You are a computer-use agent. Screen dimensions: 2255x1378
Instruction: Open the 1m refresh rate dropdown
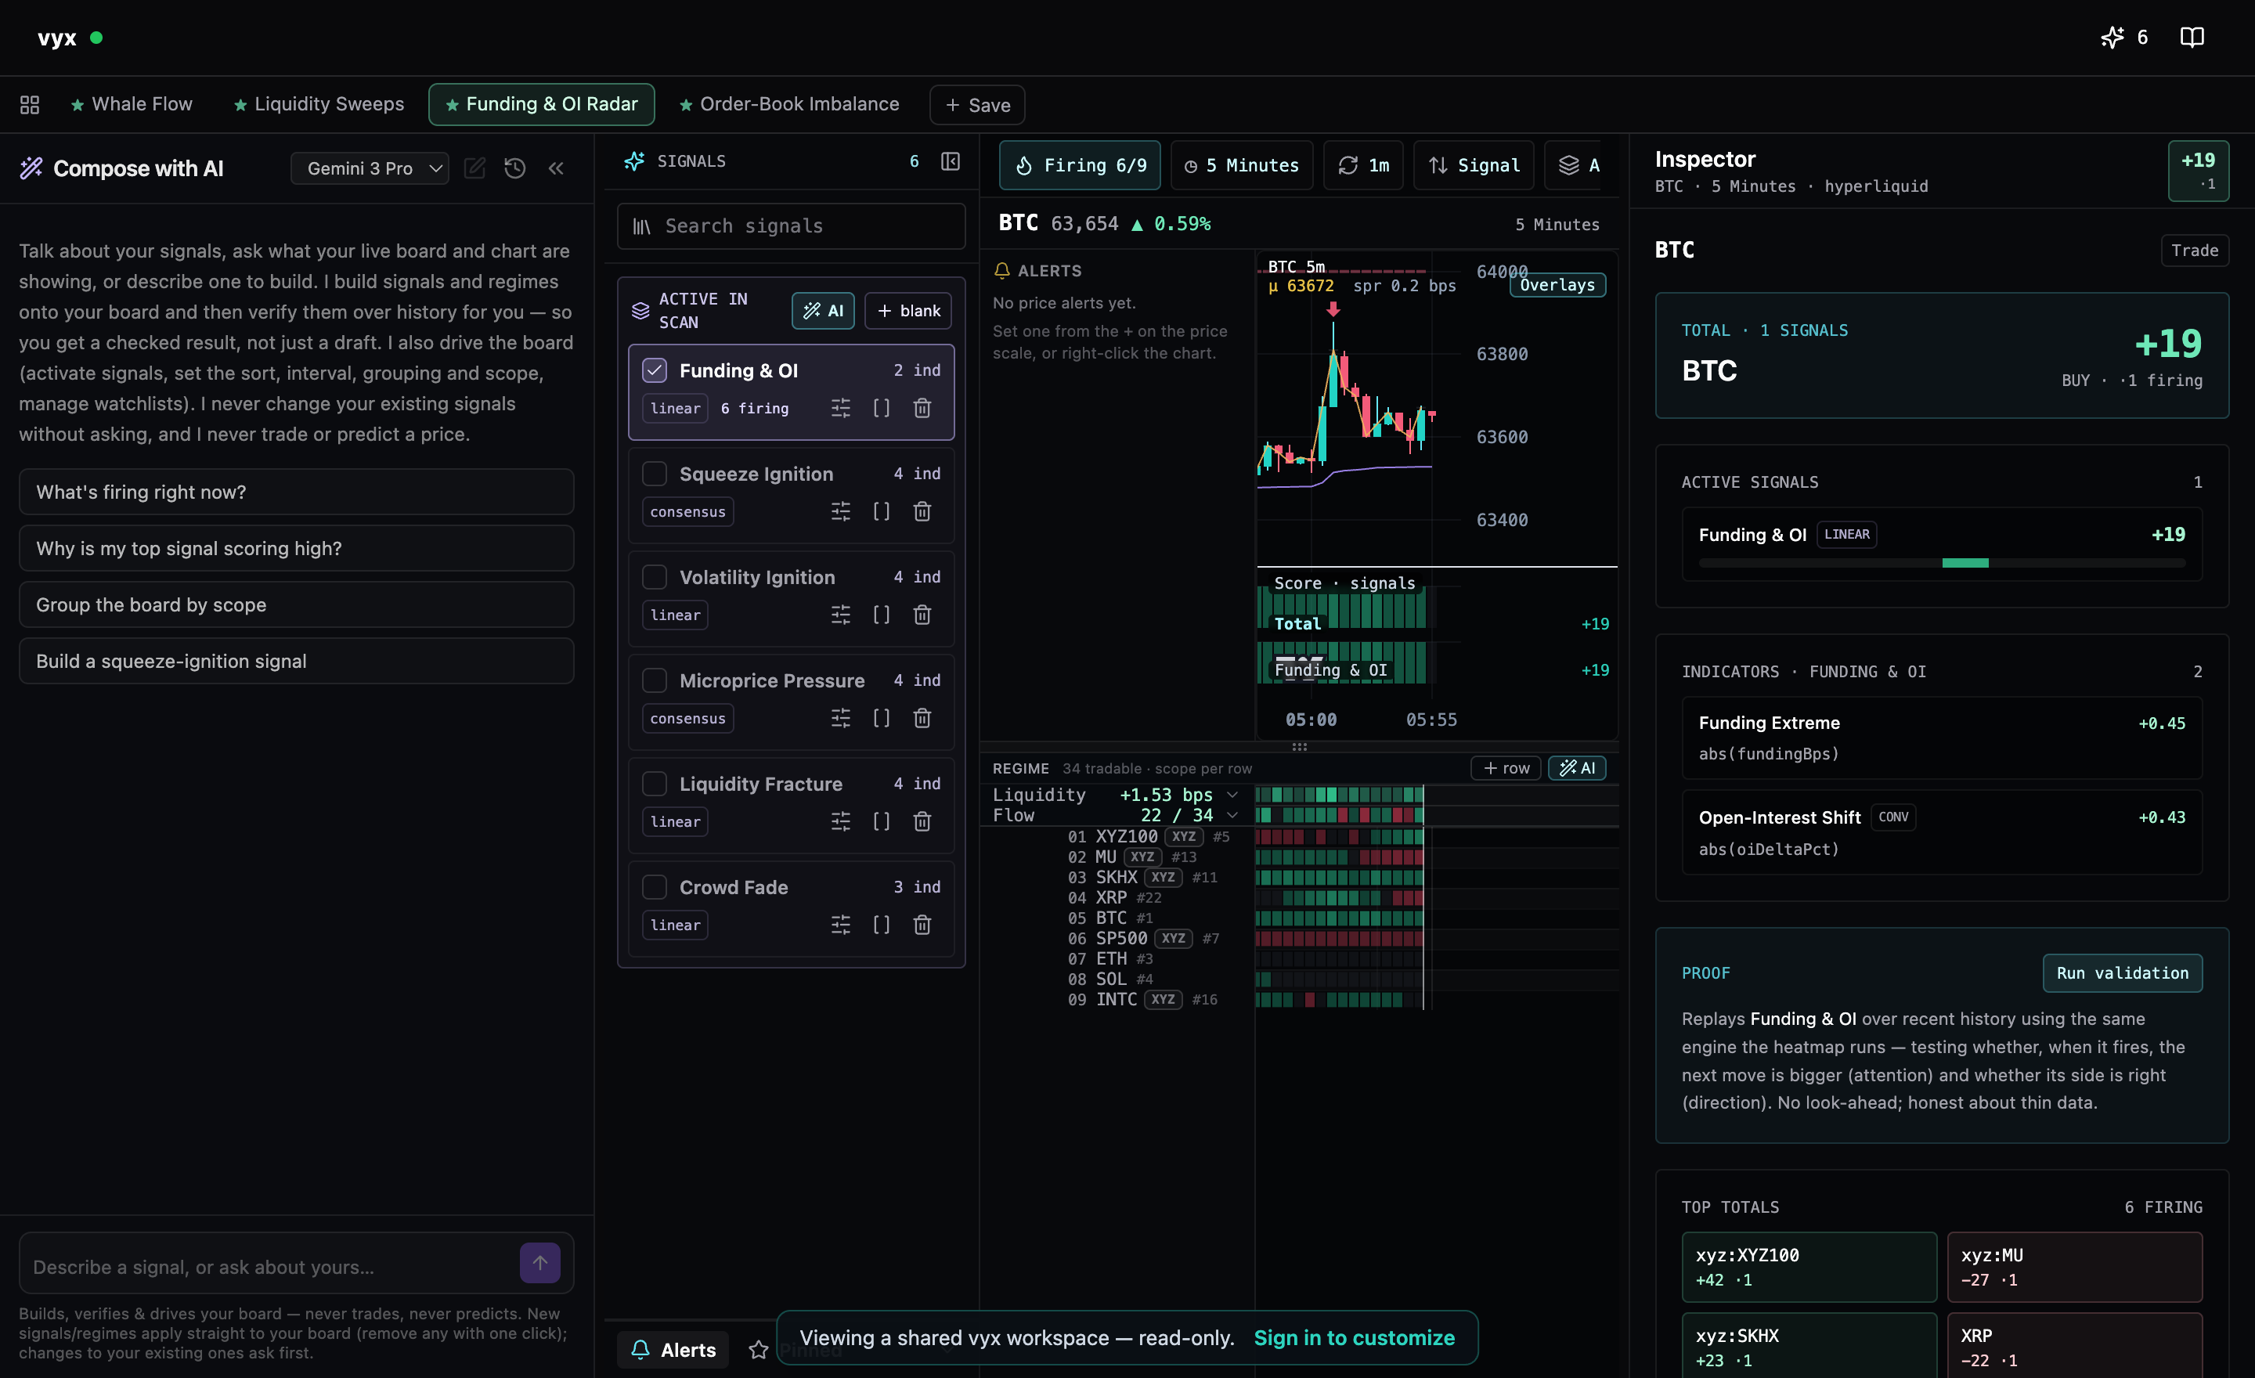click(1364, 166)
